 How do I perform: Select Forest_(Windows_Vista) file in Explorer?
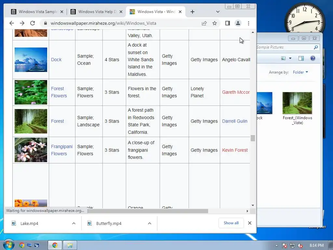point(297,108)
